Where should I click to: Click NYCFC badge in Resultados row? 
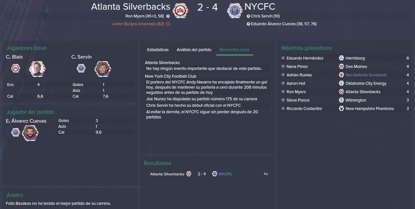(215, 174)
